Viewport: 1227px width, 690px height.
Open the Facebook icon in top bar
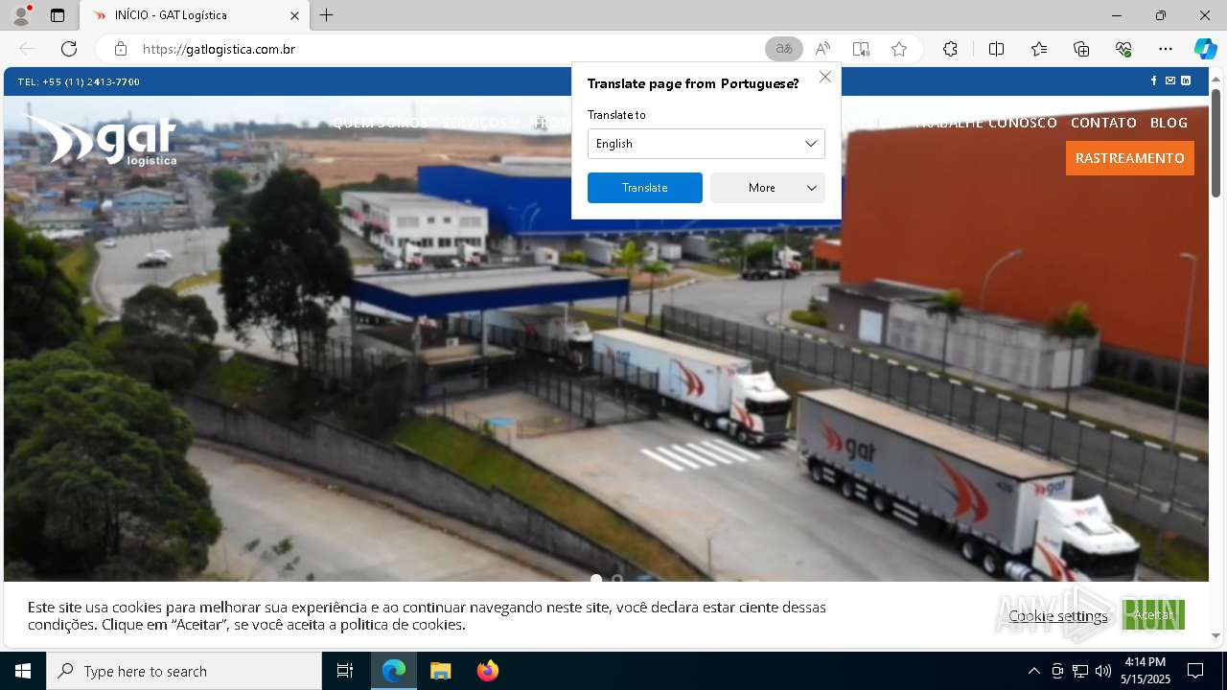pos(1154,81)
